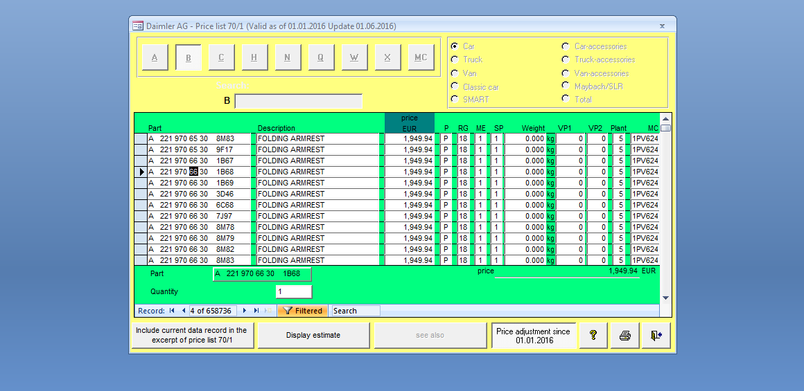Click the see also button
Screen dimensions: 804x391
pyautogui.click(x=430, y=335)
